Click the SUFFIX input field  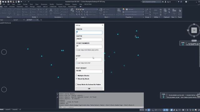[x=89, y=40]
